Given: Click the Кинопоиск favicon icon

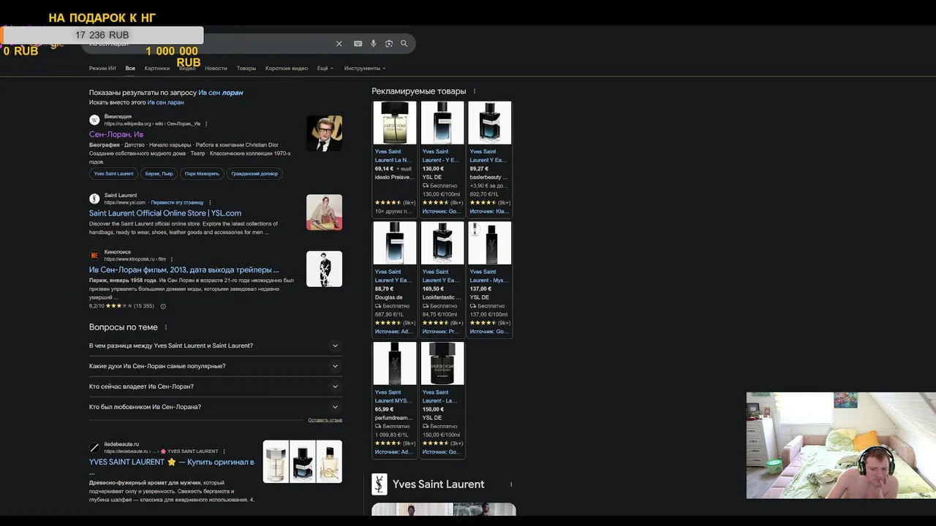Looking at the screenshot, I should 94,255.
